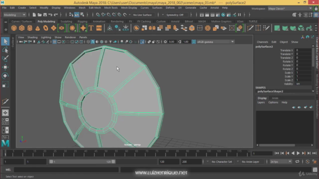
Task: Activate the Lasso select tool
Action: (5, 50)
